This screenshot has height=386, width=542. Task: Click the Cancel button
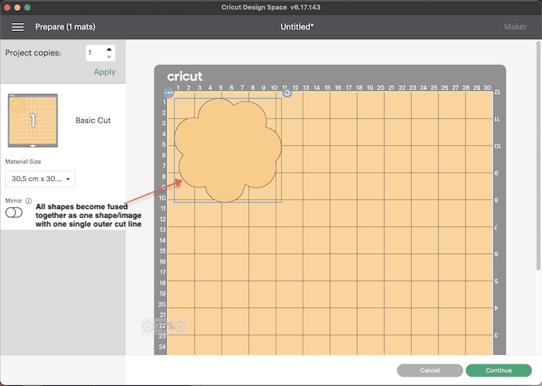click(430, 370)
